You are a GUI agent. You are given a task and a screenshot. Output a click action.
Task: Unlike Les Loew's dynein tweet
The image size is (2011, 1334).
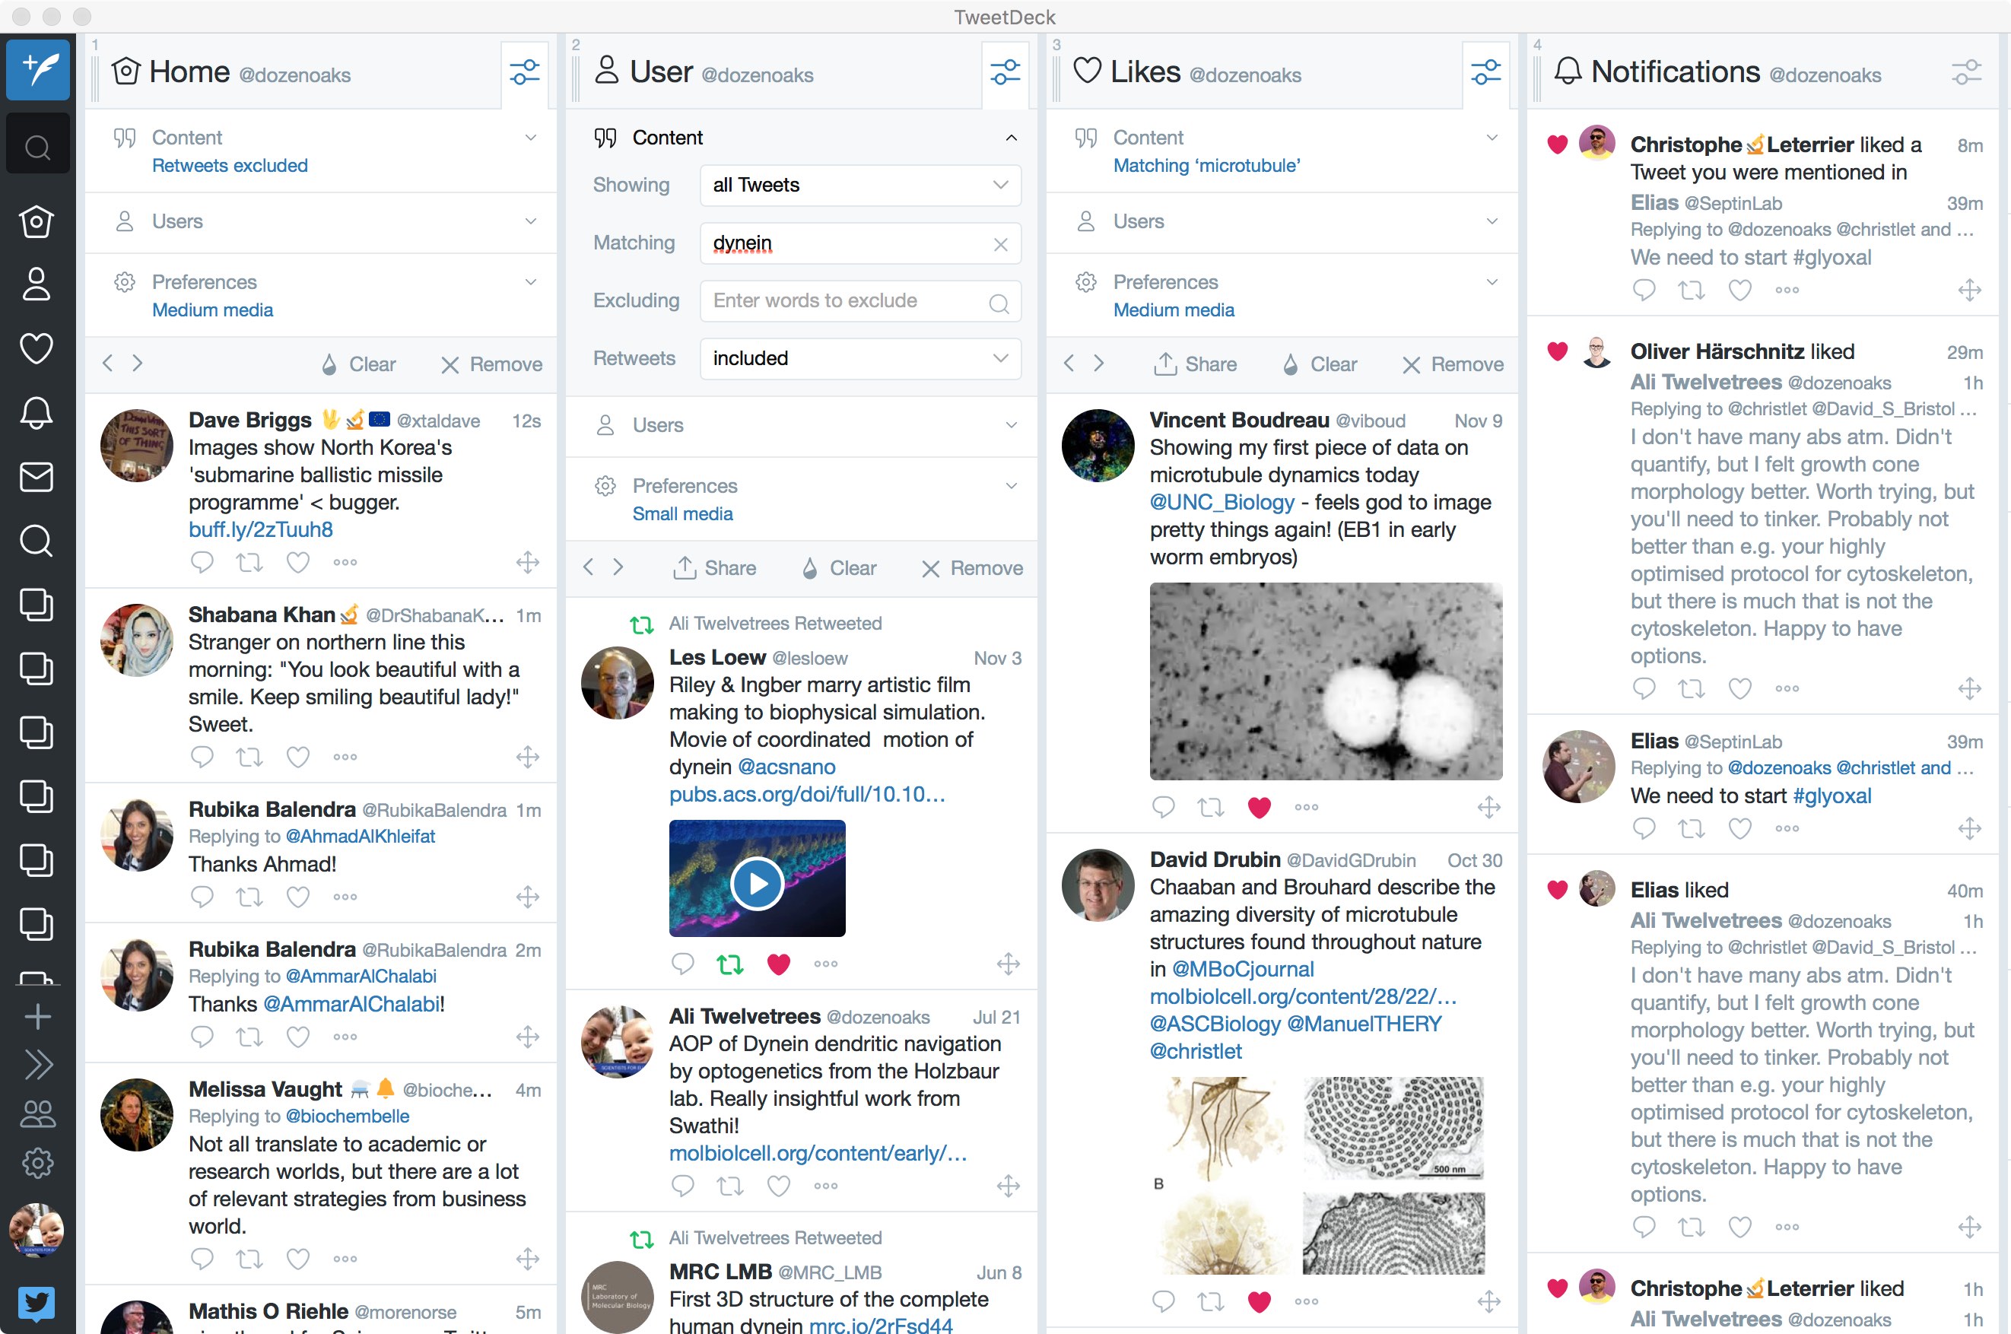point(778,964)
